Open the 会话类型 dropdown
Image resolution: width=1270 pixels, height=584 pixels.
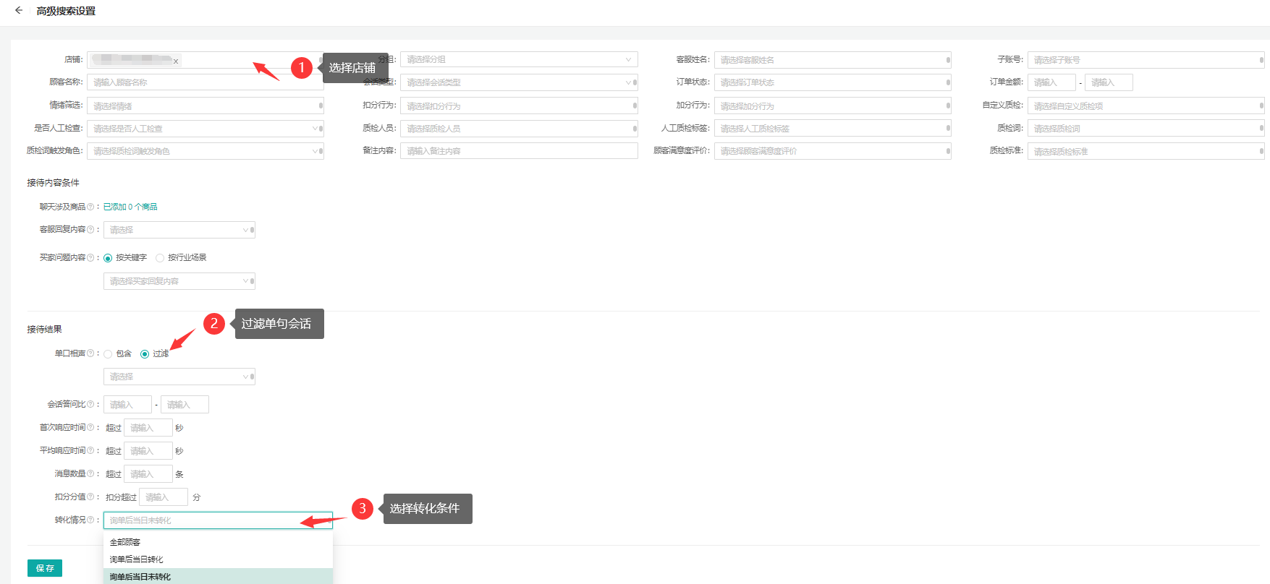pos(519,82)
